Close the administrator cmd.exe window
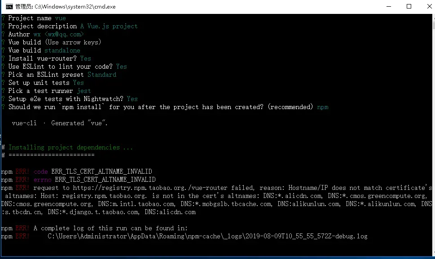This screenshot has height=259, width=435. click(x=429, y=6)
